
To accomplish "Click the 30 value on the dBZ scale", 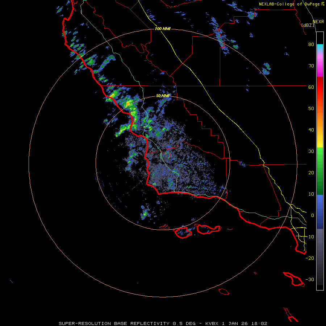I will 311,151.
